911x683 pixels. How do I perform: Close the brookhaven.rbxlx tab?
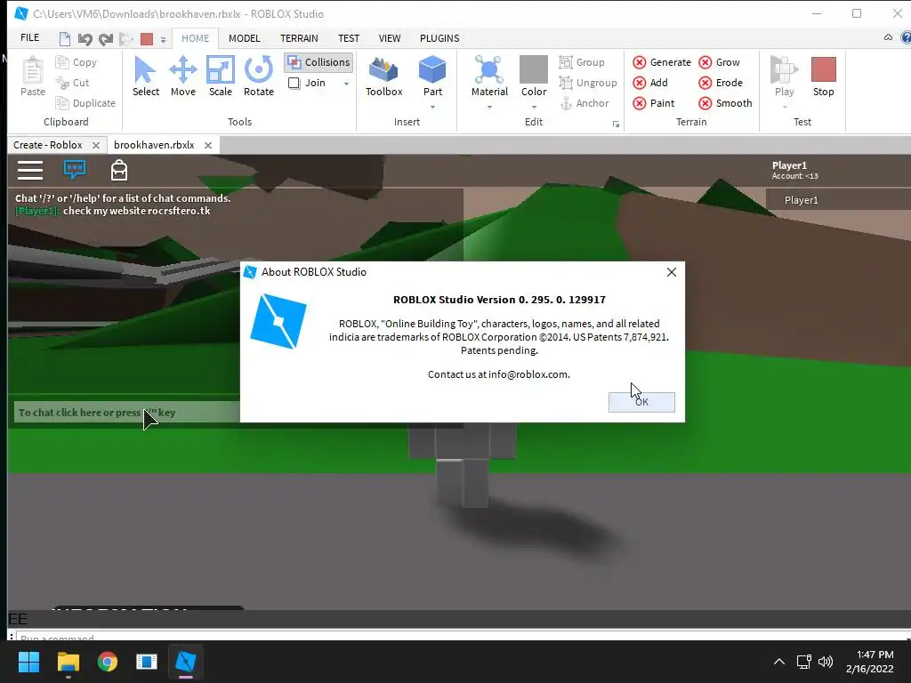(208, 145)
